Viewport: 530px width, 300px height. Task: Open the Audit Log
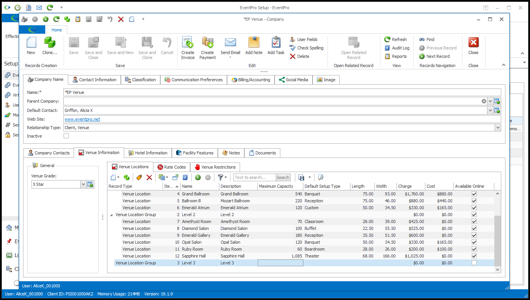(x=397, y=48)
